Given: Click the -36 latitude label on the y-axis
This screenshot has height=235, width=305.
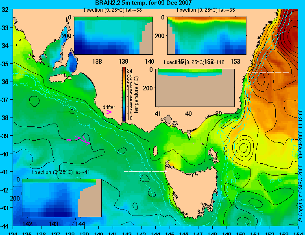Looking at the screenshot, I should (4, 81).
